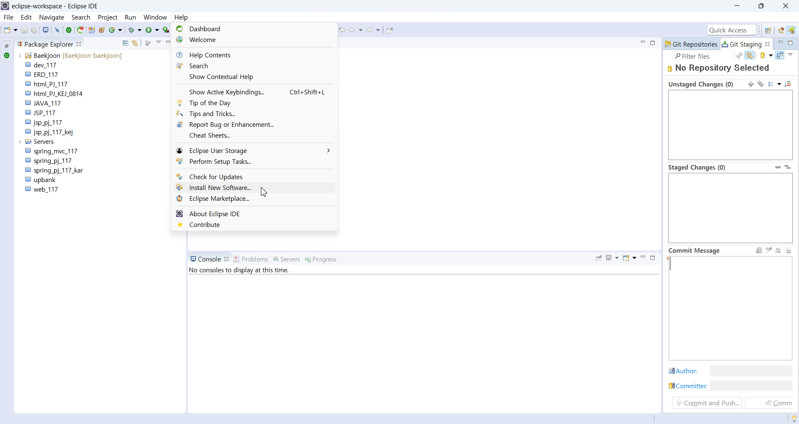The width and height of the screenshot is (799, 424).
Task: Open the repository selector dropdown arrow in Git Staging
Action: click(771, 56)
